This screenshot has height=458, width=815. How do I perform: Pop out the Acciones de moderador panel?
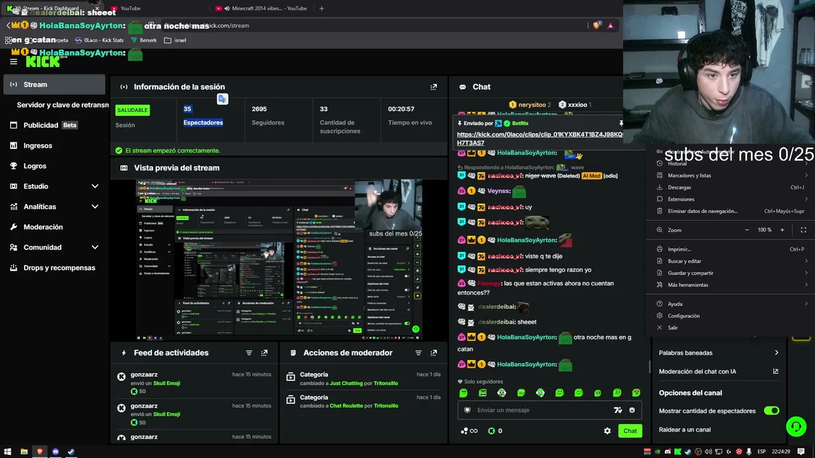point(434,353)
